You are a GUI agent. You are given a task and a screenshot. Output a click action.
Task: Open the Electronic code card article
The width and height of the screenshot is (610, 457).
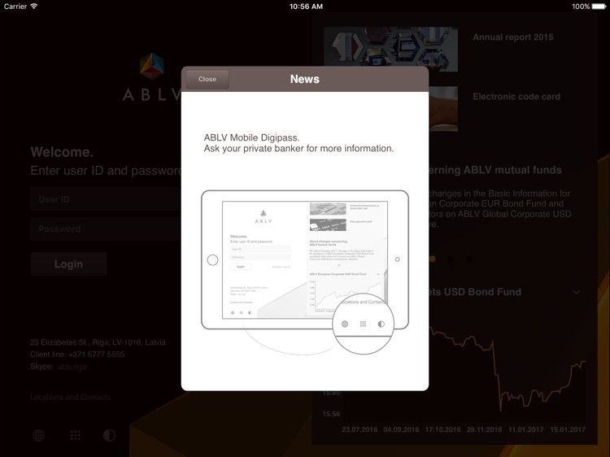pos(516,97)
